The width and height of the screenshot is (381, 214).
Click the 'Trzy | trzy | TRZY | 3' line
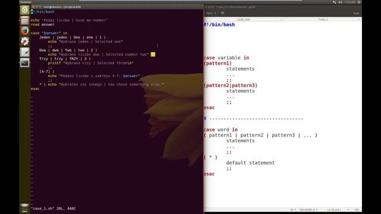(65, 59)
